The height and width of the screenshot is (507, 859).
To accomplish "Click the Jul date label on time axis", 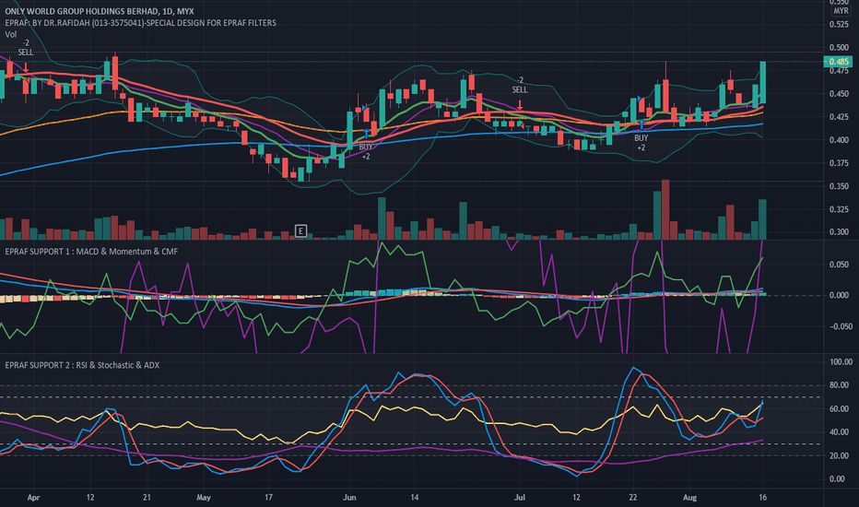I will click(x=519, y=498).
